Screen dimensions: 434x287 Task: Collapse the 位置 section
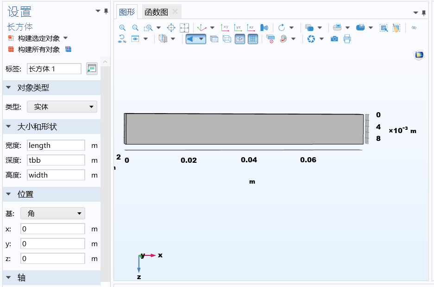coord(9,194)
